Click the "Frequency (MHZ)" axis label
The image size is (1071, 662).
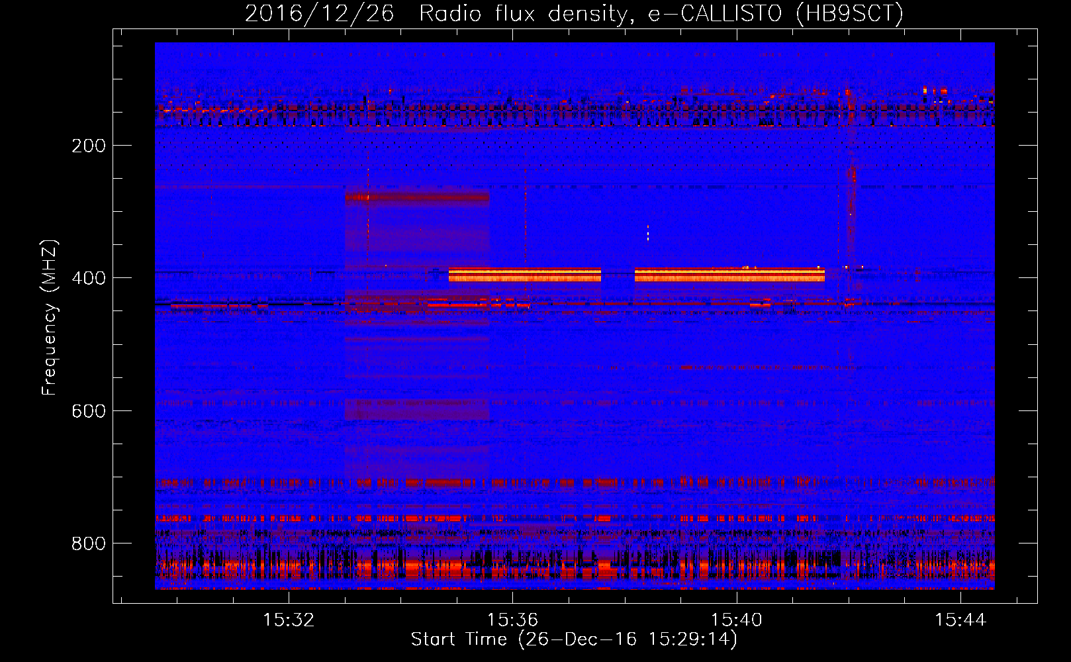coord(50,317)
